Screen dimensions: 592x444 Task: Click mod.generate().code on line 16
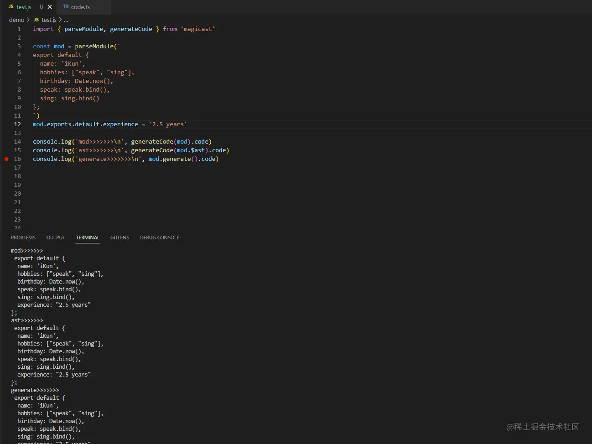pyautogui.click(x=182, y=159)
